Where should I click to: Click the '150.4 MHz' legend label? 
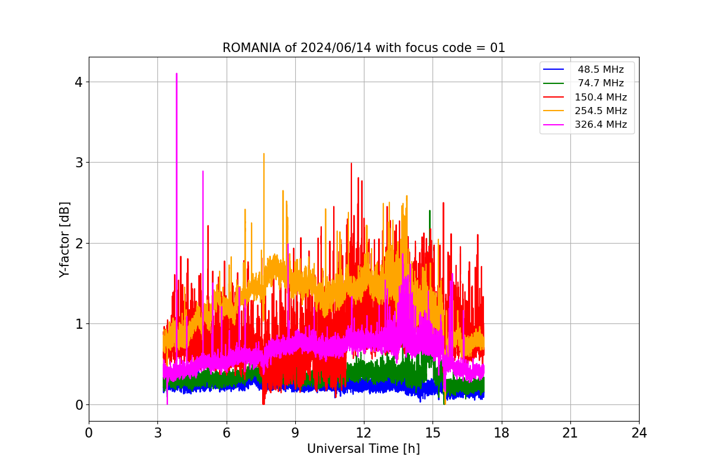(x=601, y=97)
